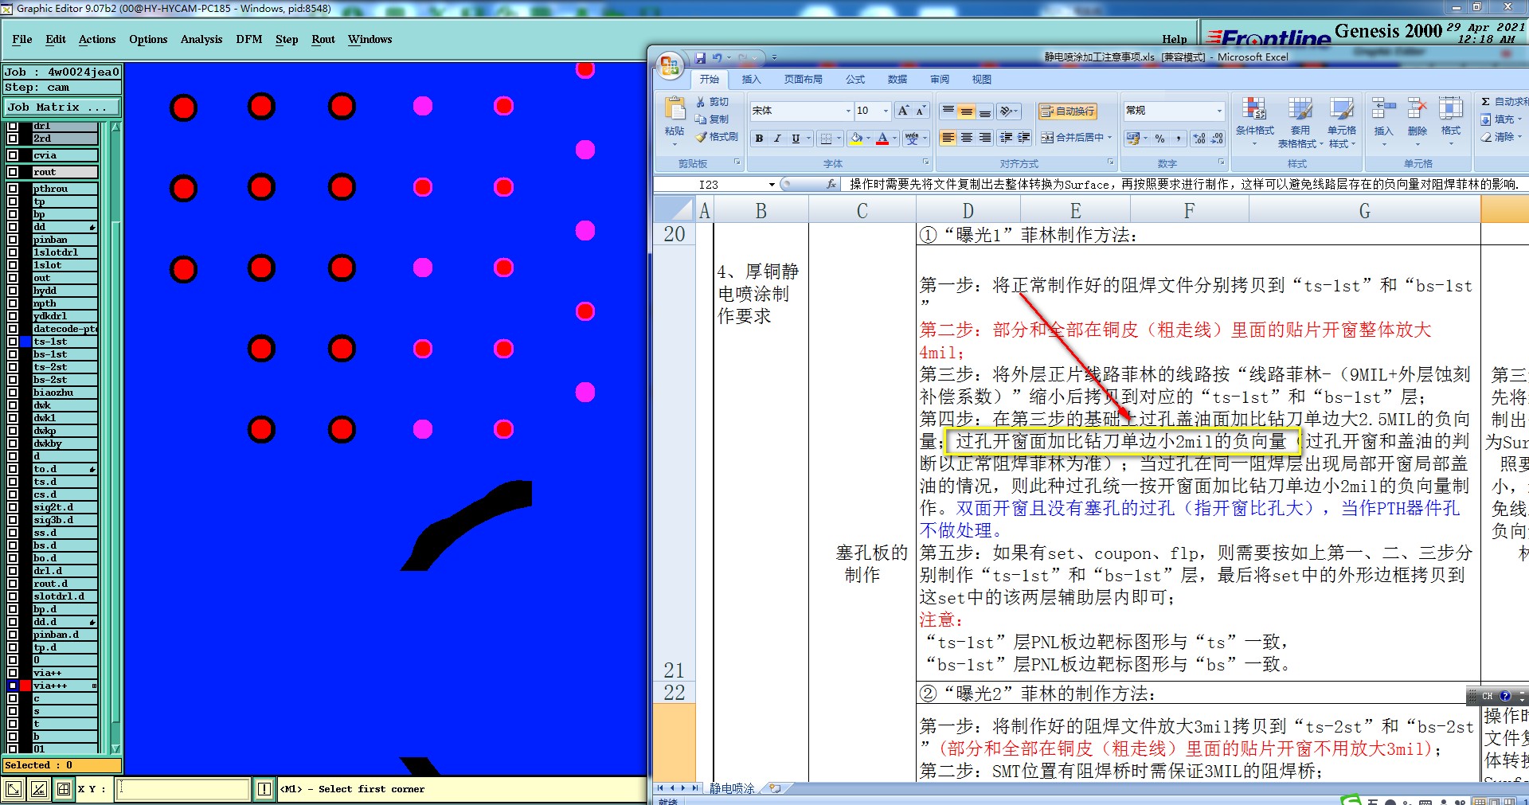The height and width of the screenshot is (805, 1529).
Task: Toggle the checkbox of the pinban layer
Action: point(13,240)
